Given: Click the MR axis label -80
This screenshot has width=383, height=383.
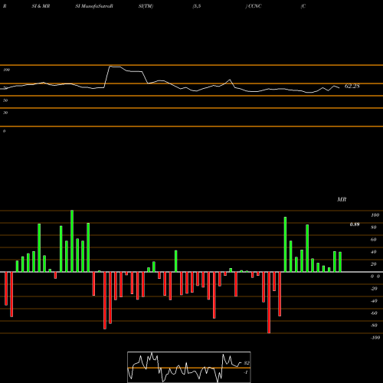Looking at the screenshot, I should tap(374, 326).
